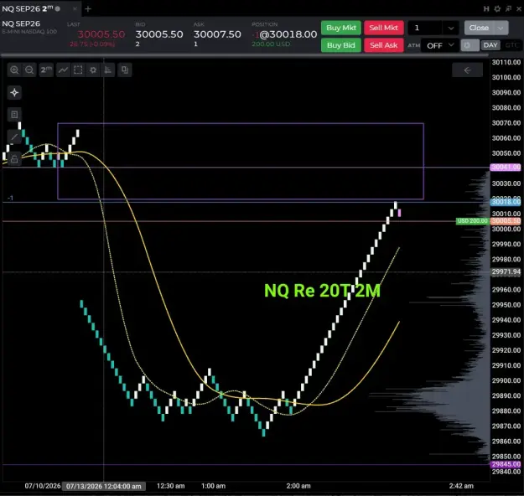
Task: Click the 12:30 am time axis label
Action: tap(170, 486)
